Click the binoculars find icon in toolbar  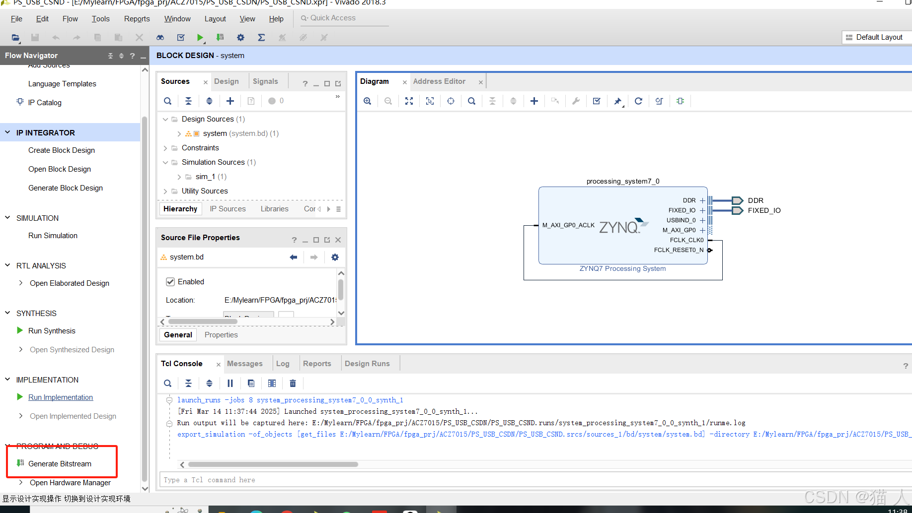(160, 37)
